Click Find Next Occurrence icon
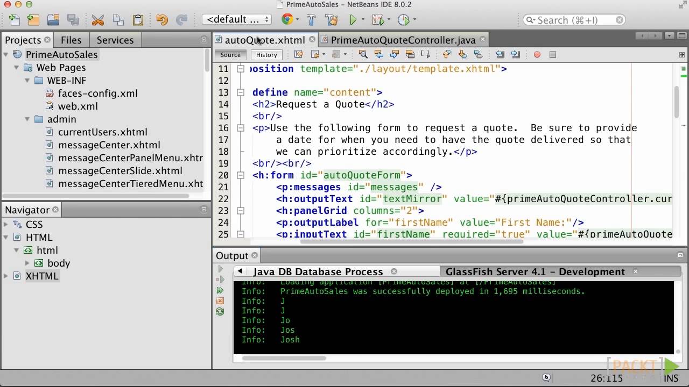The image size is (689, 387). [395, 54]
